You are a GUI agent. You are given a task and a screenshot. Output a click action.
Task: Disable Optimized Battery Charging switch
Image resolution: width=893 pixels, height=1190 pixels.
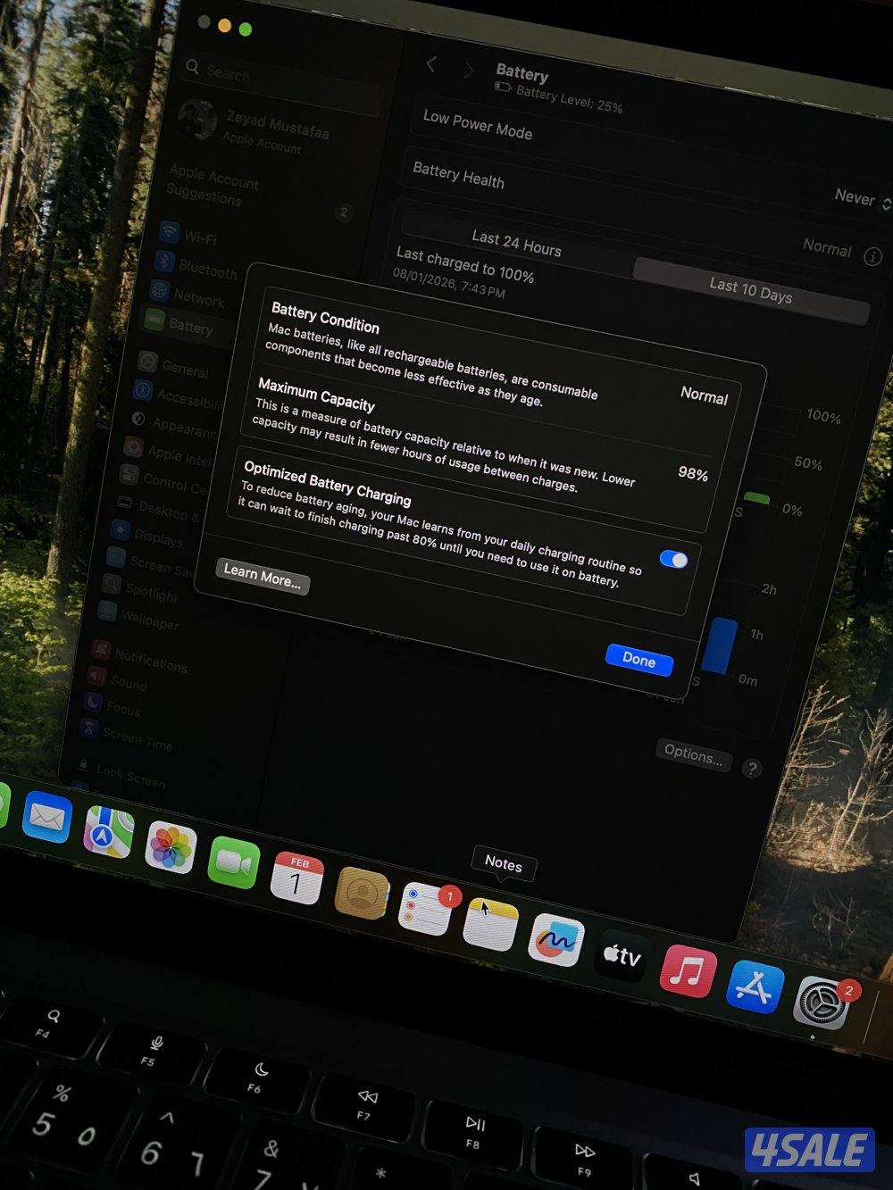point(673,560)
